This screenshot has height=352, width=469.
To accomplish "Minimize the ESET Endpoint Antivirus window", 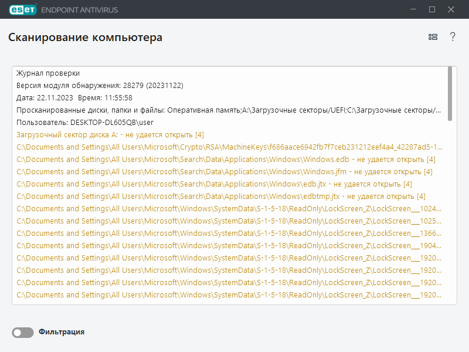I will (413, 9).
